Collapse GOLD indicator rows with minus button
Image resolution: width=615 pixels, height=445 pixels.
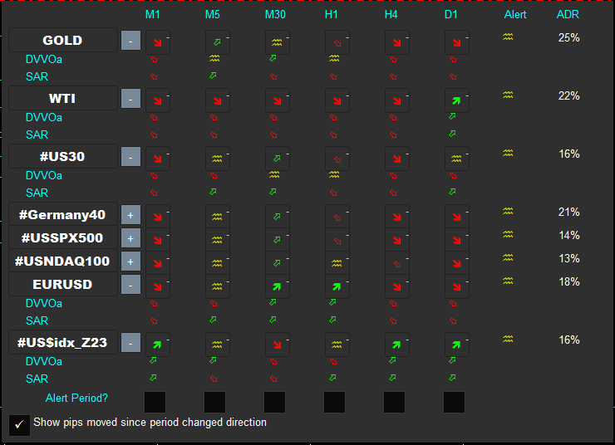(x=130, y=41)
